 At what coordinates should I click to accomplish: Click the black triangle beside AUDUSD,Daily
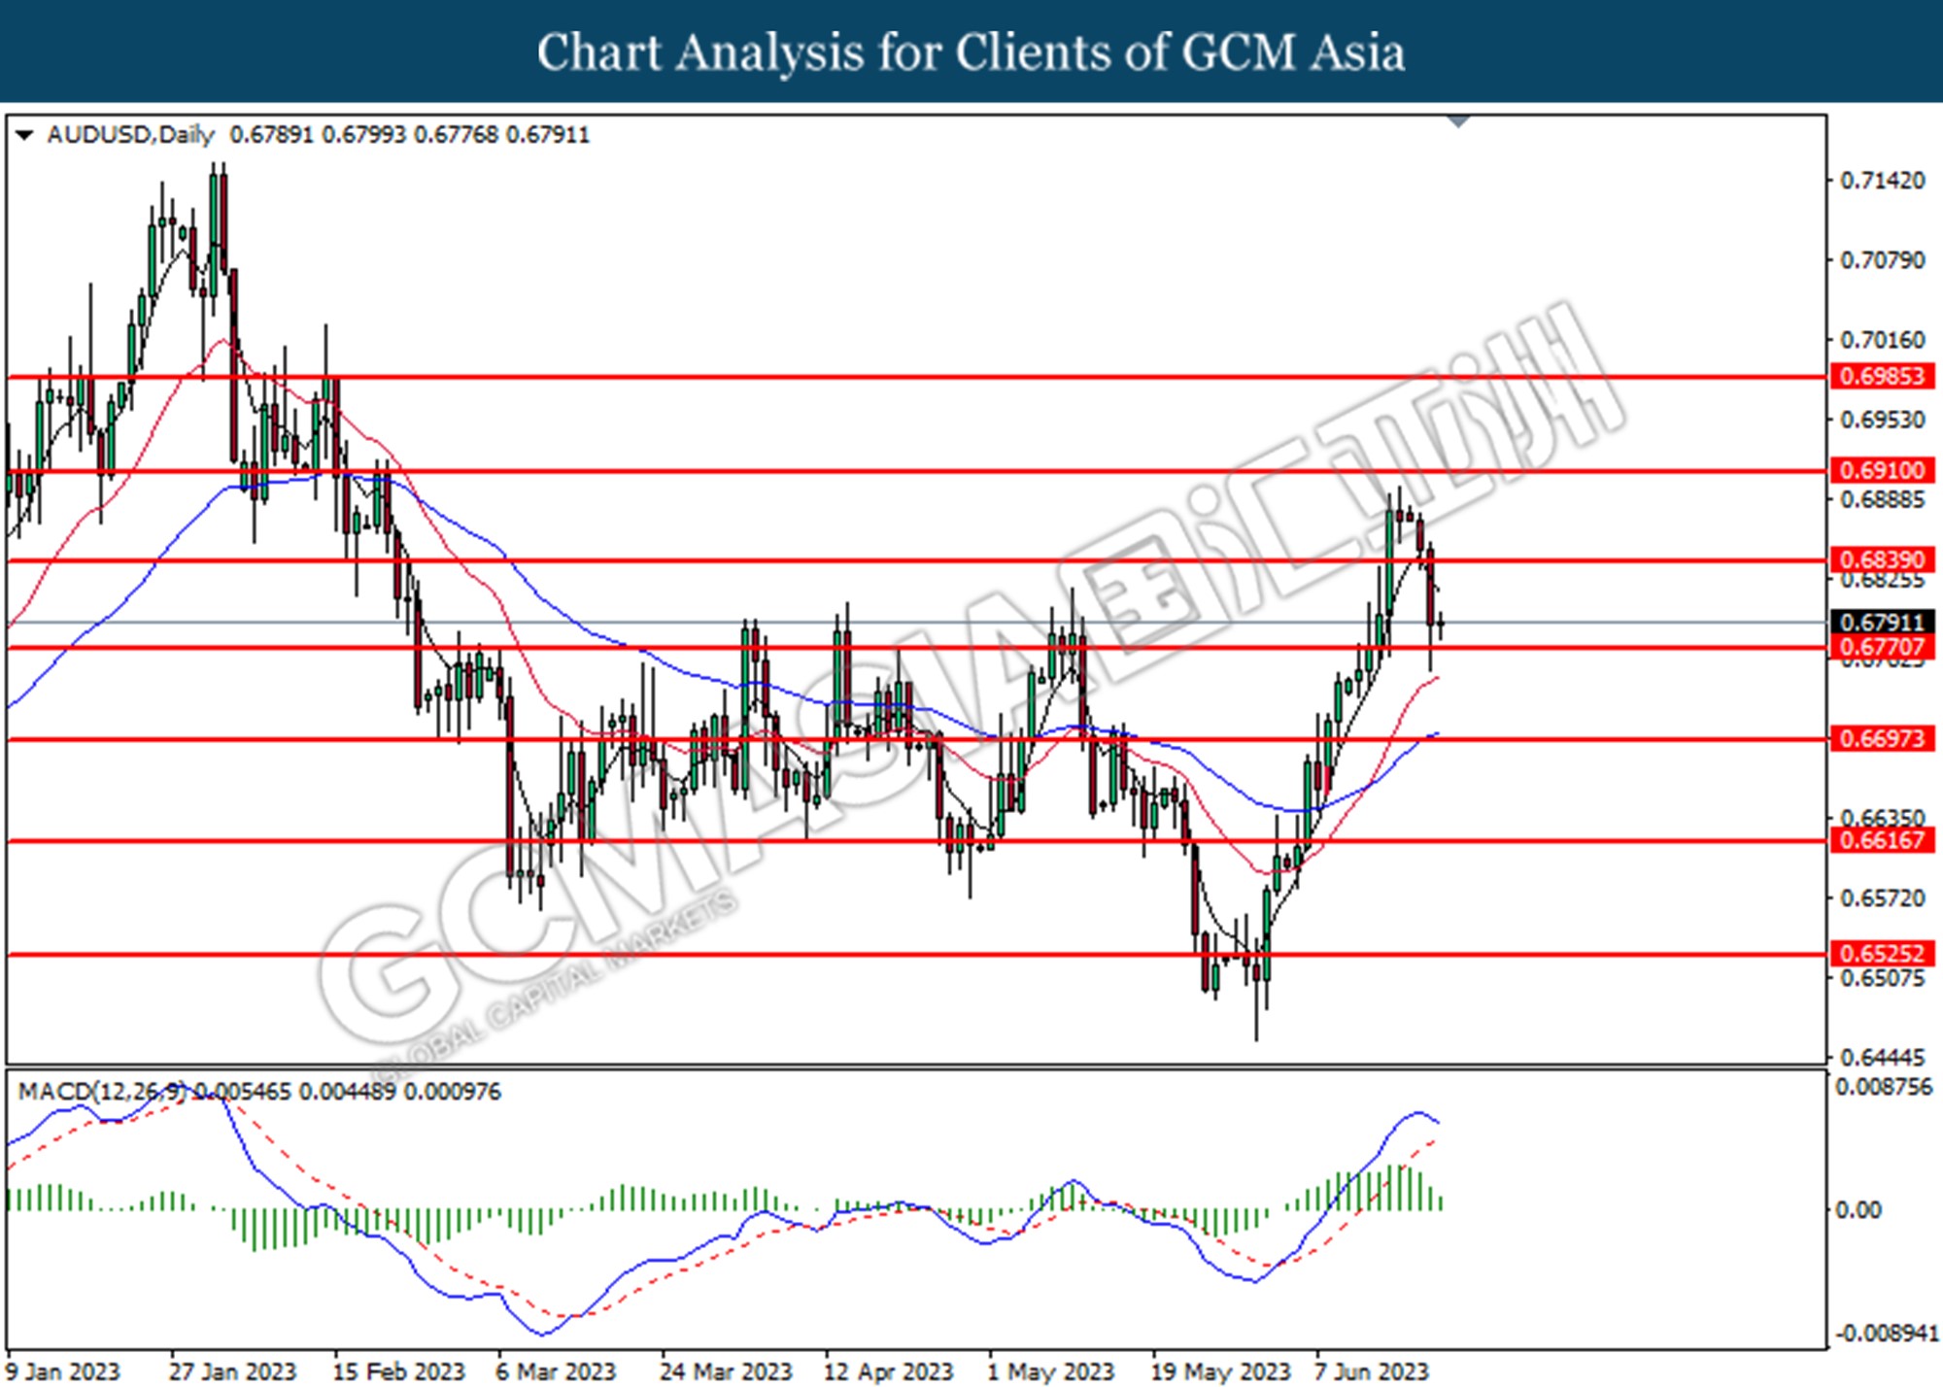26,135
